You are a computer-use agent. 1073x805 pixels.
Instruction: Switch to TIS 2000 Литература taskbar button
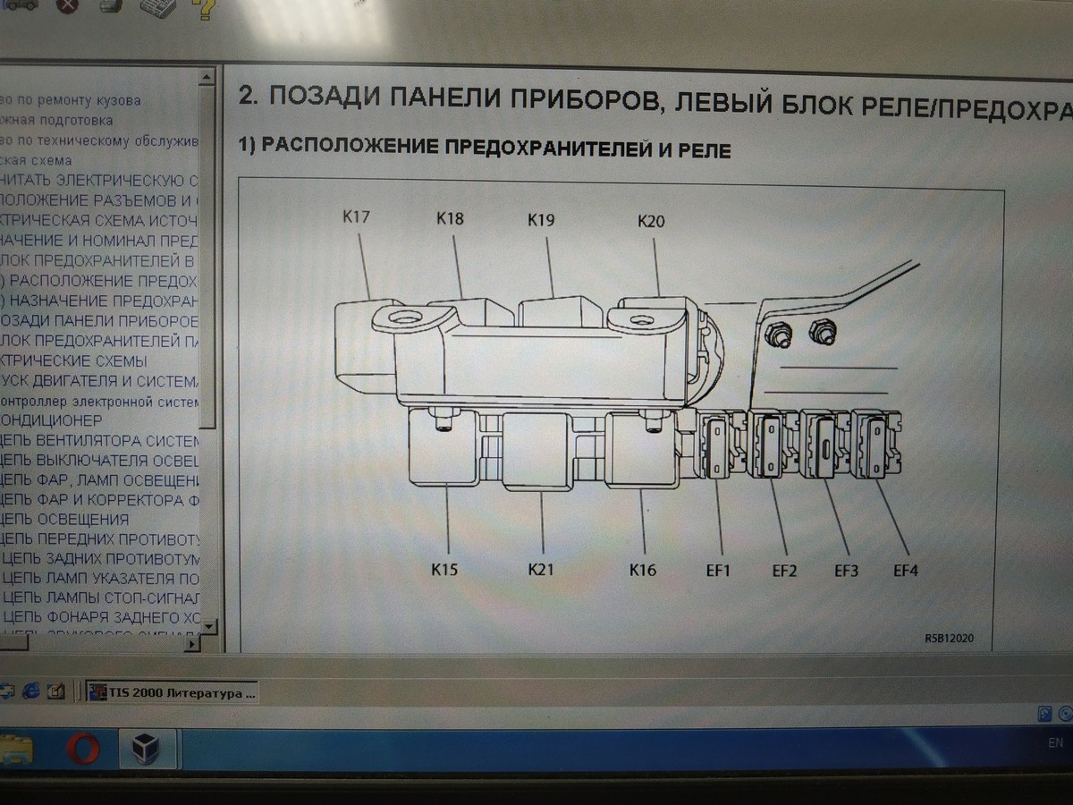173,692
